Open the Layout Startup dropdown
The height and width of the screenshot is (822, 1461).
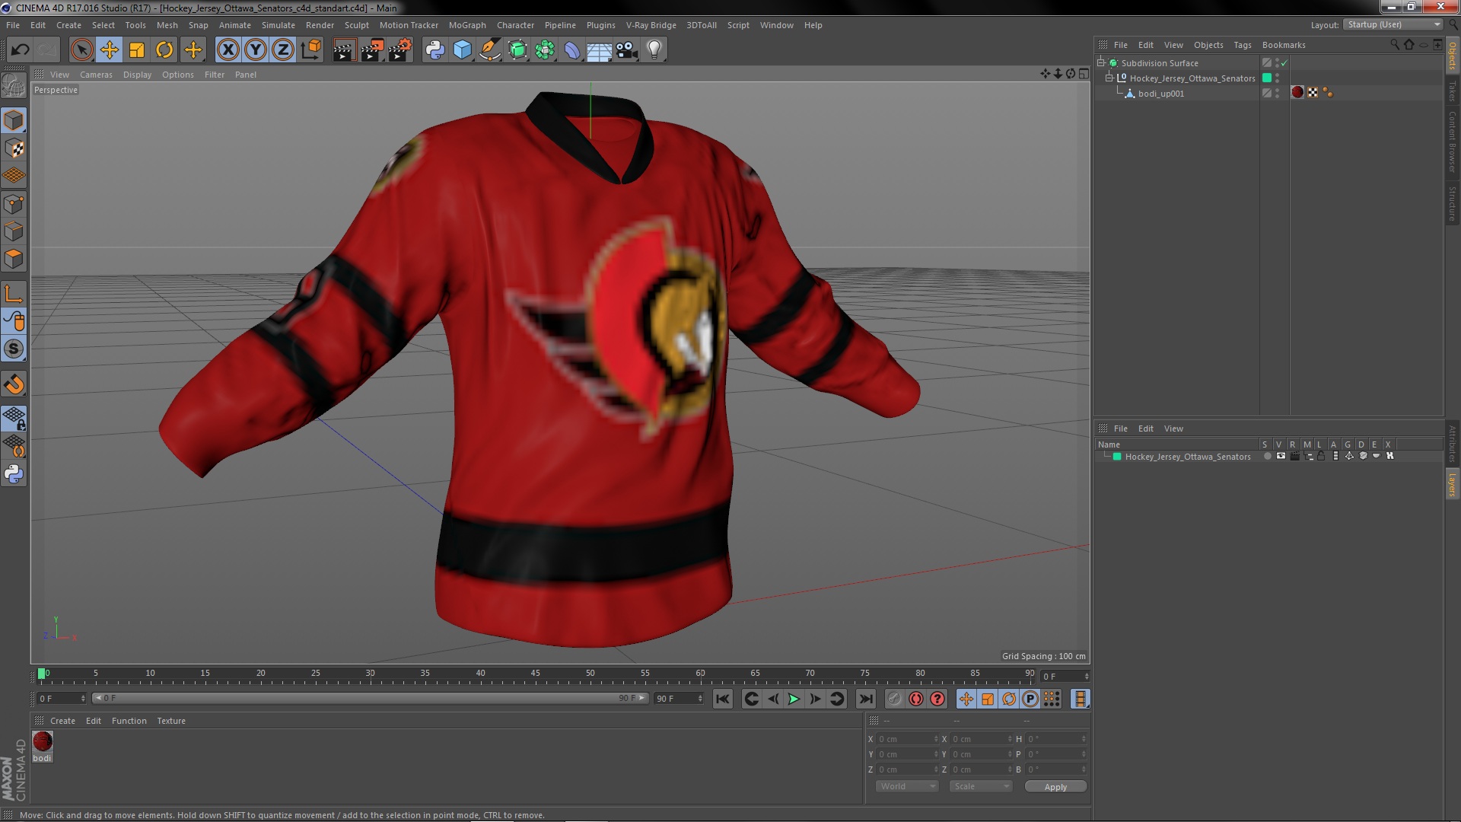click(1393, 25)
